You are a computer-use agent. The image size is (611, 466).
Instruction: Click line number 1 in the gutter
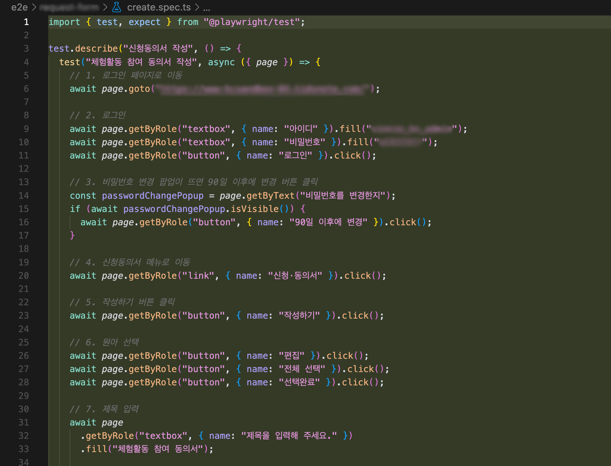[x=26, y=22]
